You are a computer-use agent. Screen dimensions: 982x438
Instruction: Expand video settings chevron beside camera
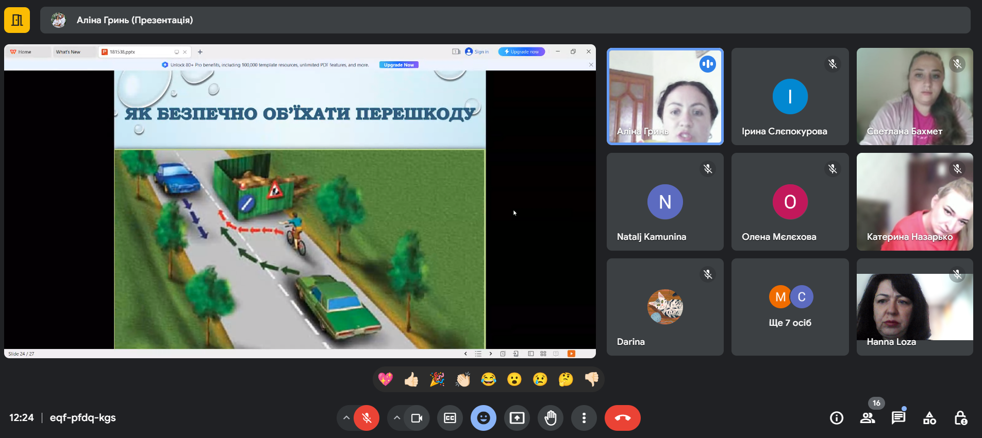click(x=396, y=418)
